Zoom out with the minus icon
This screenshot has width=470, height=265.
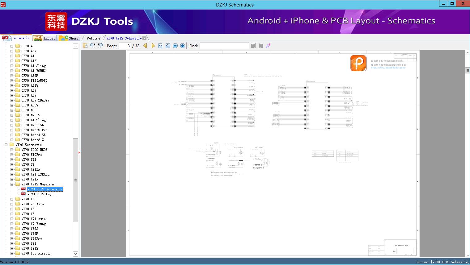pyautogui.click(x=175, y=46)
